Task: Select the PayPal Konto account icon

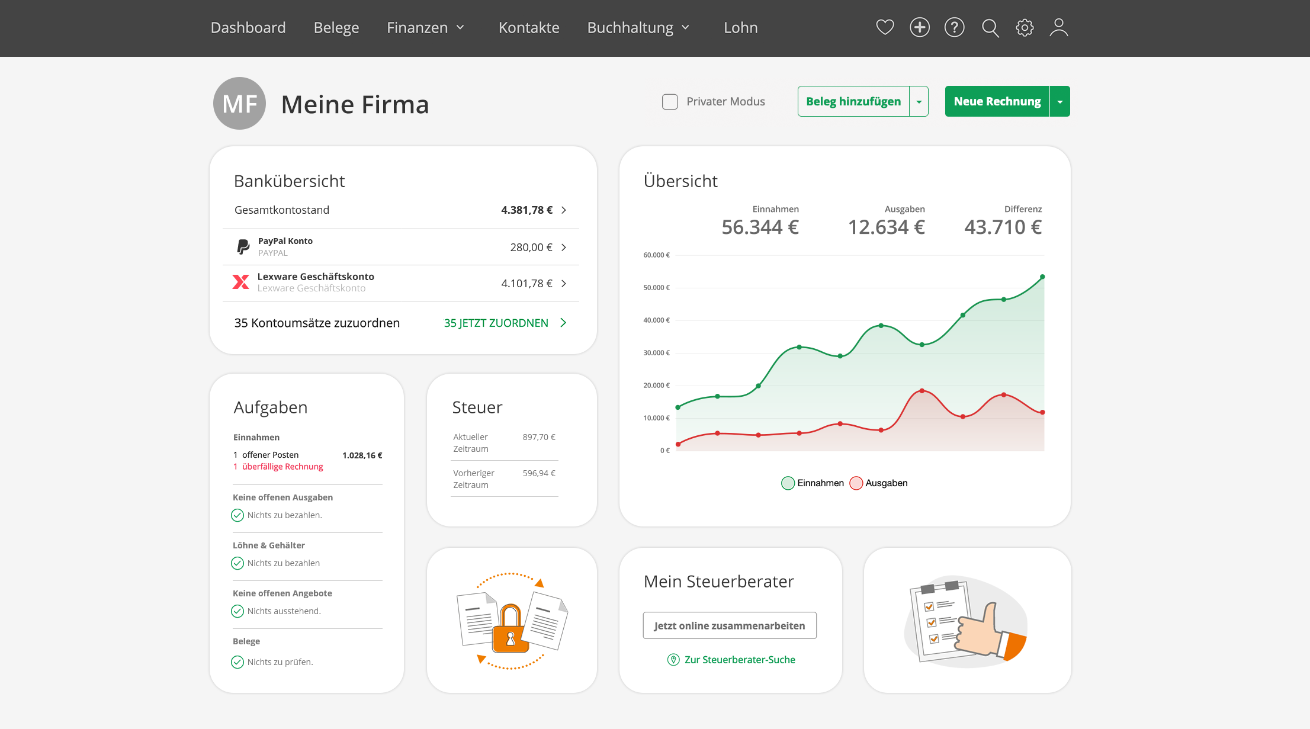Action: click(x=242, y=246)
